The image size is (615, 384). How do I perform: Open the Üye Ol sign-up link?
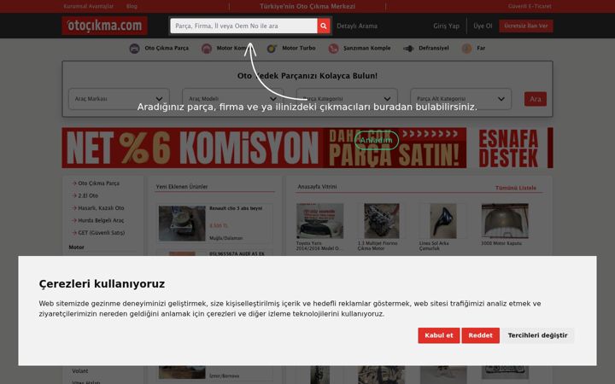483,26
